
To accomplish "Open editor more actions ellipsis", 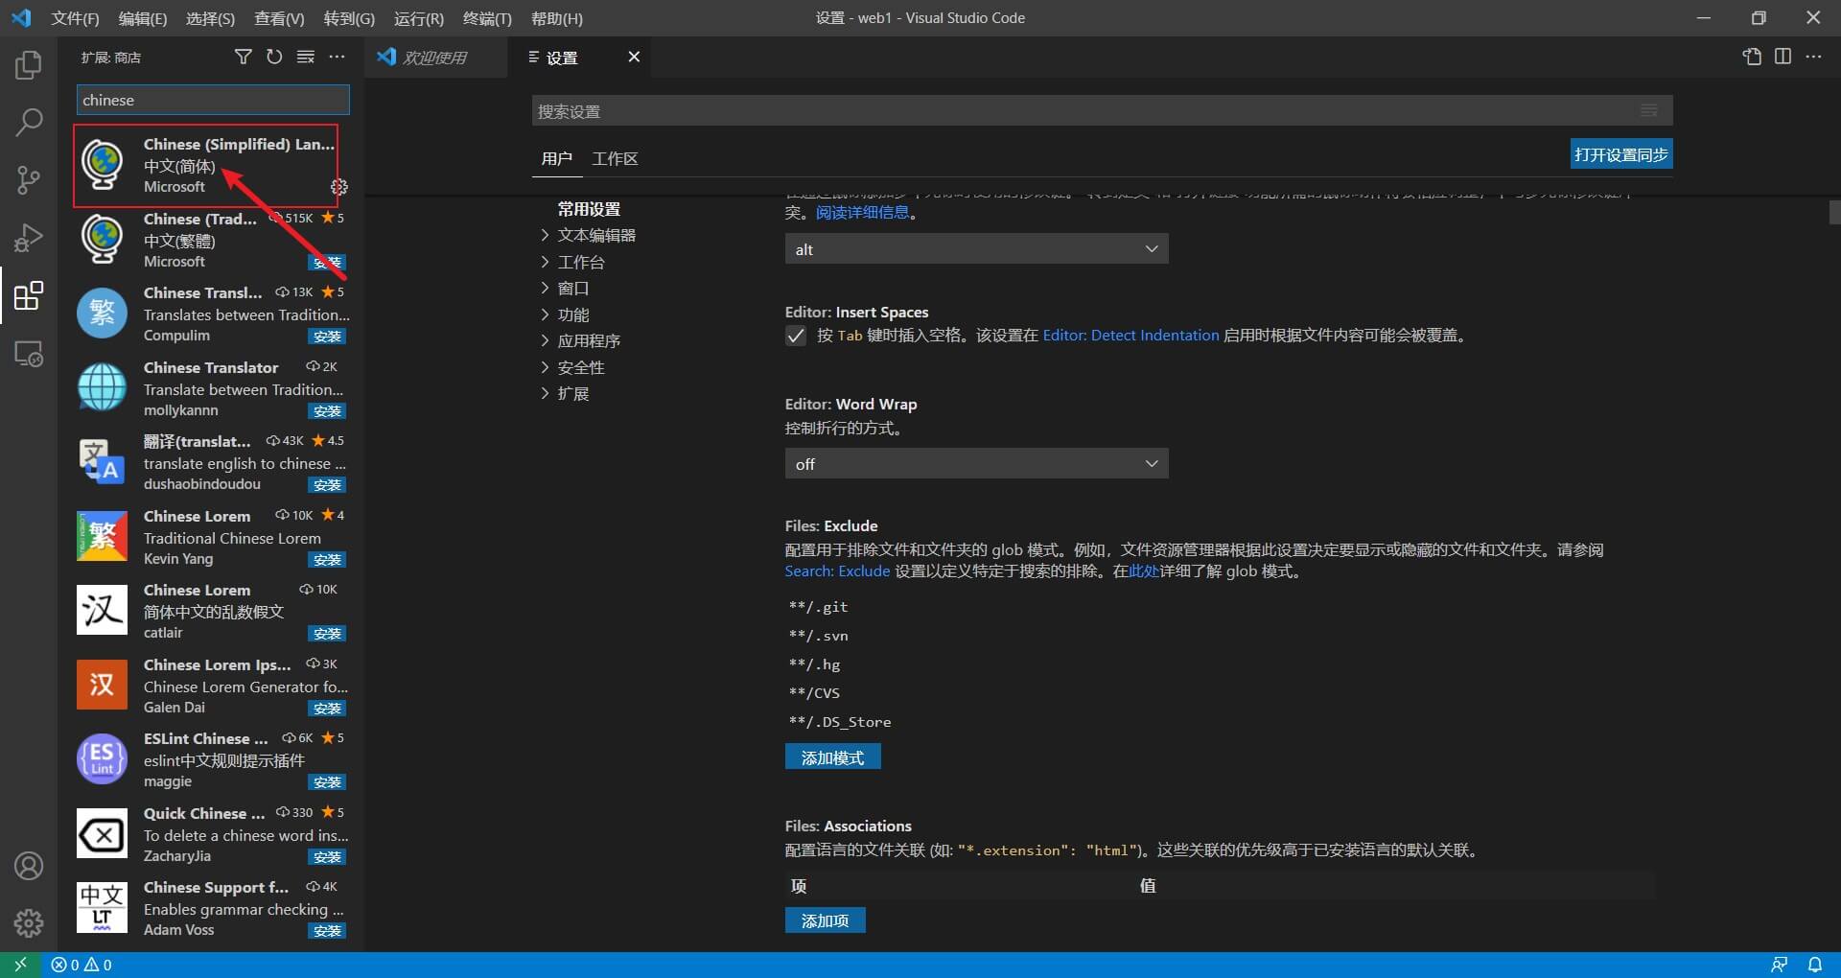I will pyautogui.click(x=1813, y=57).
